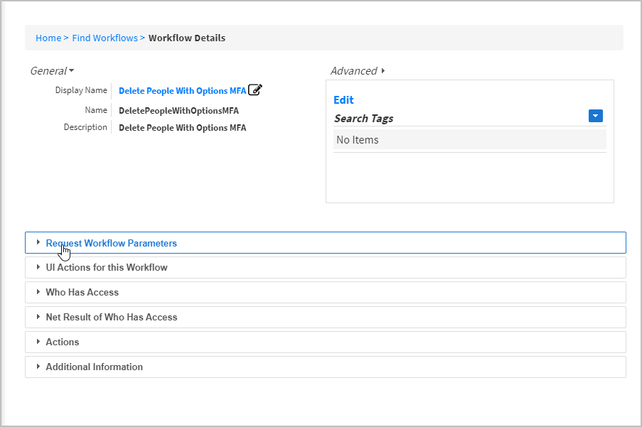Expand UI Actions for this Workflow

coord(106,267)
